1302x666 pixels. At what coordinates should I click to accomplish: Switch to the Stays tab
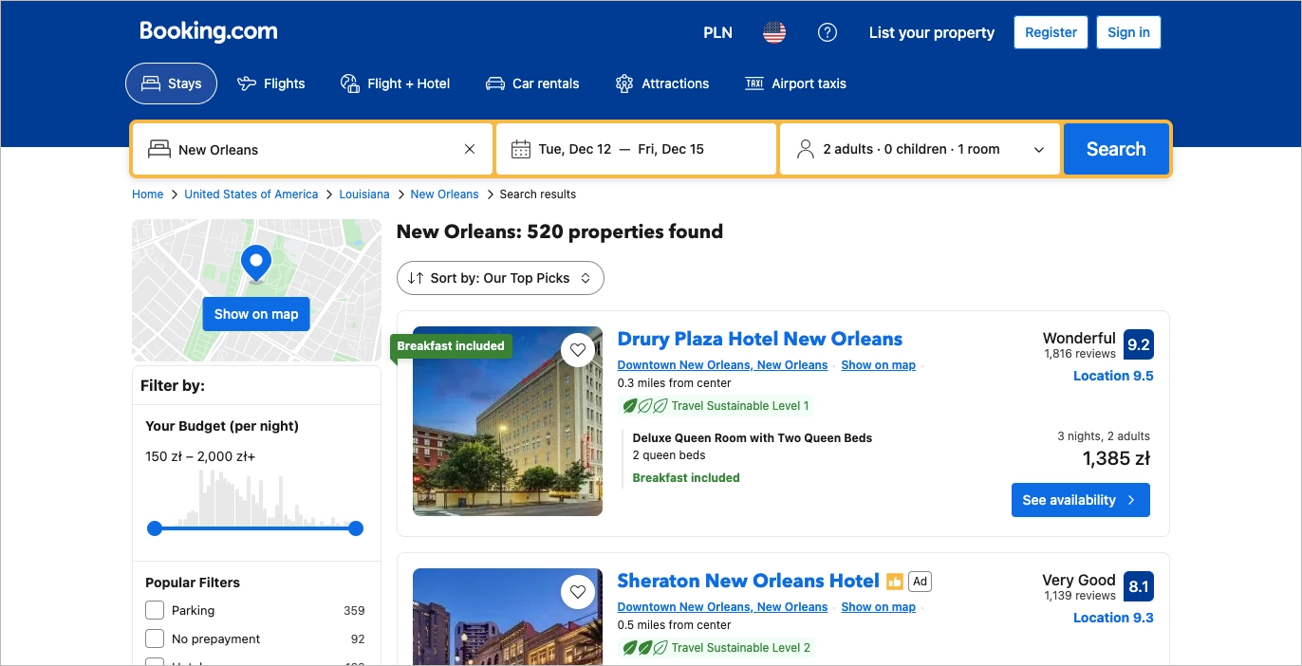pos(171,83)
